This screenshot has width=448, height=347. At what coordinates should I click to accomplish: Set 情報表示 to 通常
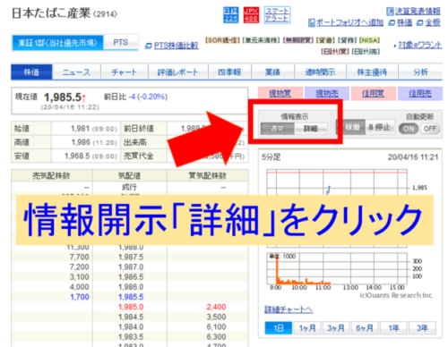click(x=277, y=129)
